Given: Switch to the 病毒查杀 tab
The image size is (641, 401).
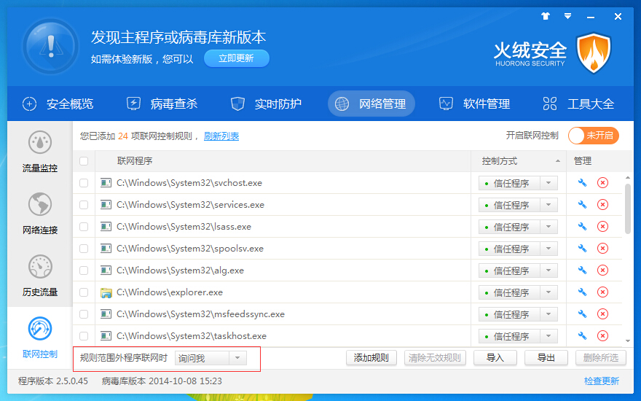Looking at the screenshot, I should pos(162,104).
